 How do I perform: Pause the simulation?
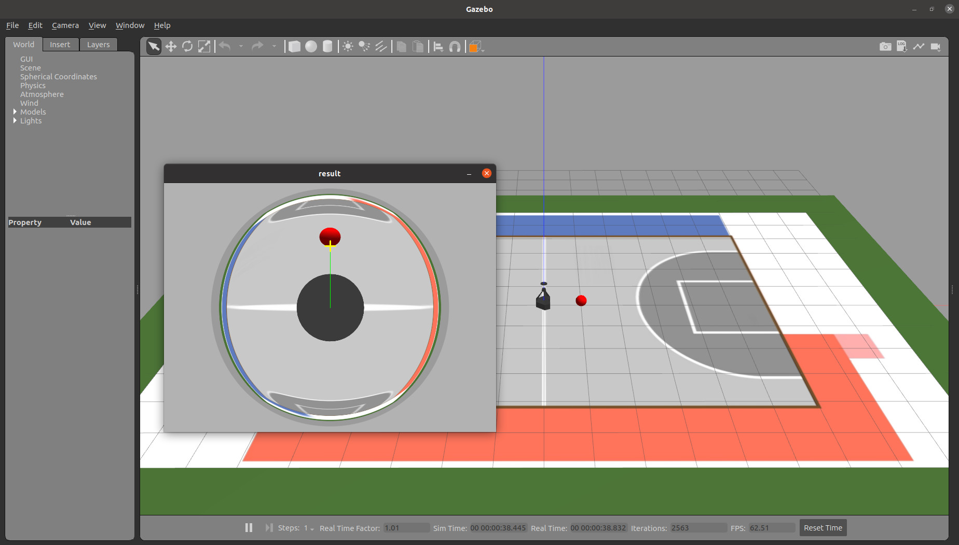249,527
